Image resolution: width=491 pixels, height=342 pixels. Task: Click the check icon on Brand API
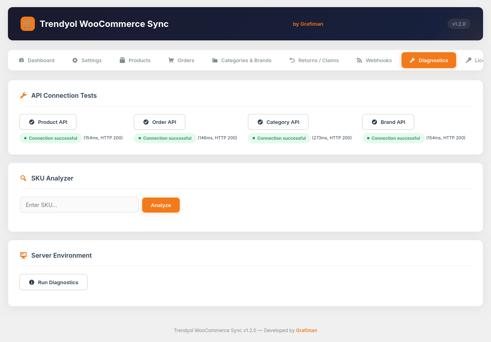(x=375, y=122)
